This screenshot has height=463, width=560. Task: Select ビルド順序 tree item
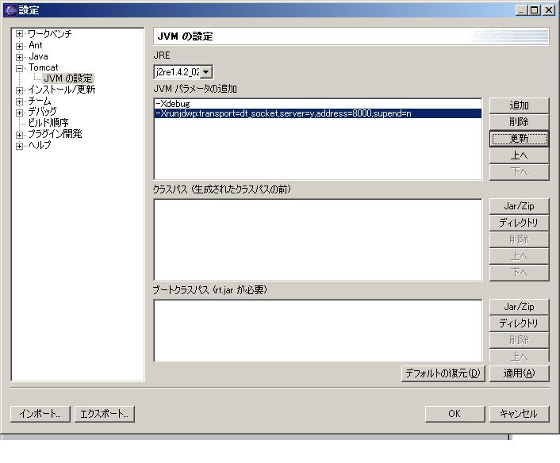[48, 123]
